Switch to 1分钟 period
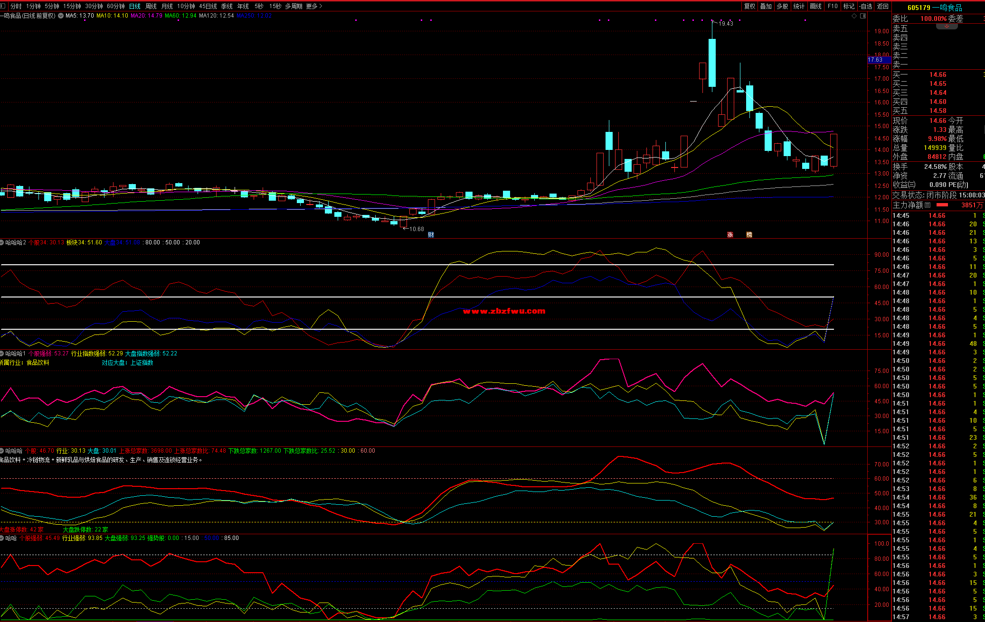This screenshot has width=985, height=622. tap(33, 6)
